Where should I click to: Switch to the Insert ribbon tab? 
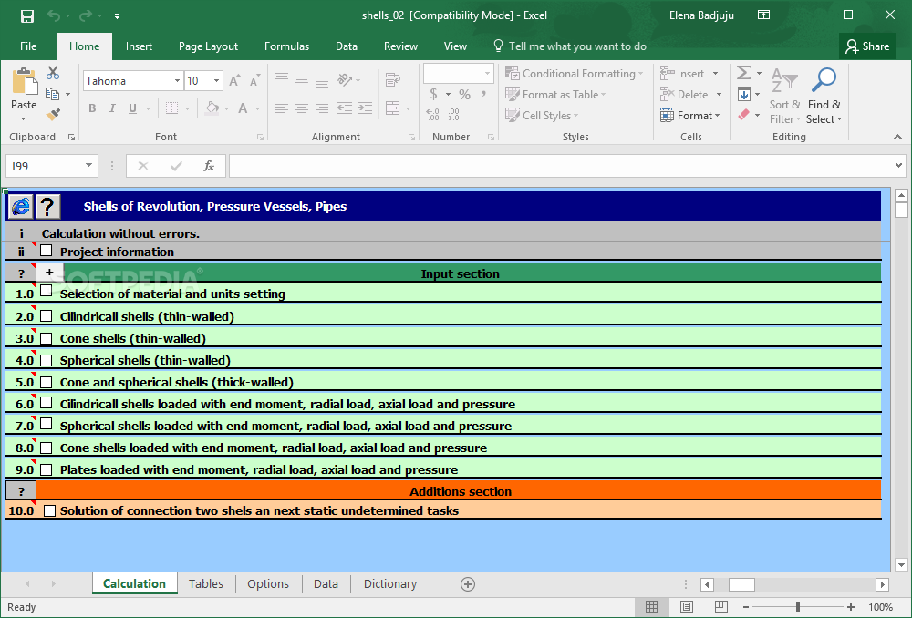coord(139,46)
